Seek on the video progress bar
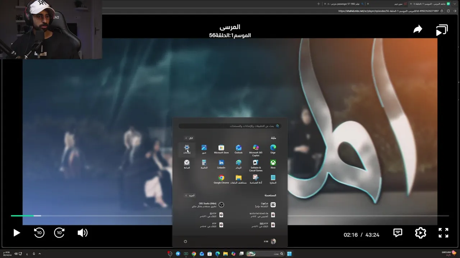 pos(230,216)
